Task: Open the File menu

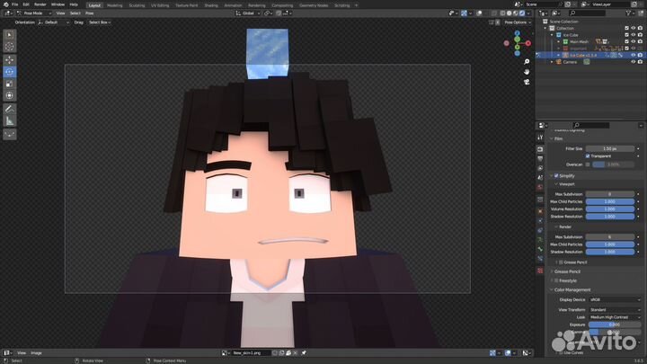Action: [x=15, y=4]
